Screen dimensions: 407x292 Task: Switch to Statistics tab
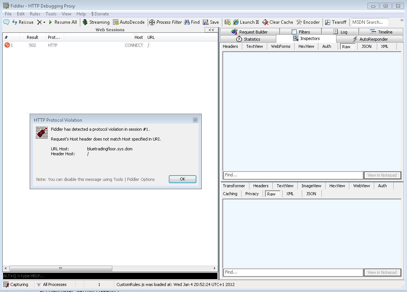point(248,39)
